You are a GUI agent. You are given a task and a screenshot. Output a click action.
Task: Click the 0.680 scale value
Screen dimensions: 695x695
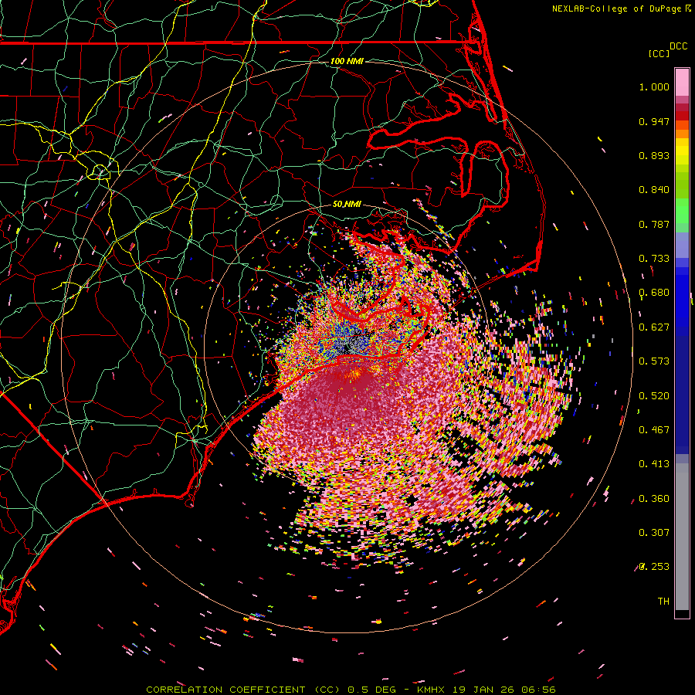click(x=654, y=293)
